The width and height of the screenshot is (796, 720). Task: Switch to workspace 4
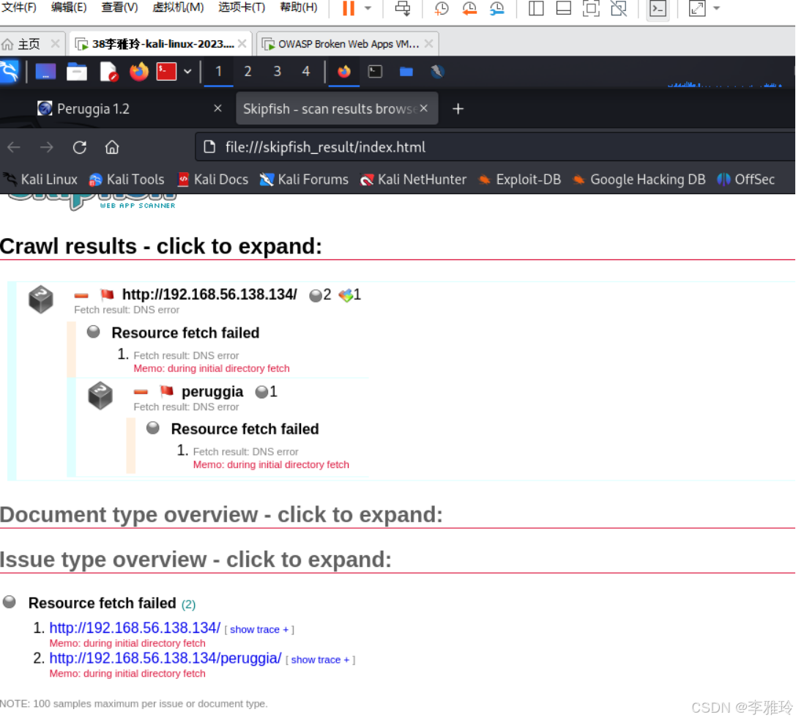(306, 72)
